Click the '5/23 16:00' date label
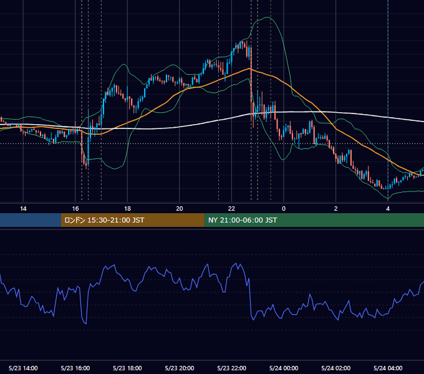 point(75,368)
